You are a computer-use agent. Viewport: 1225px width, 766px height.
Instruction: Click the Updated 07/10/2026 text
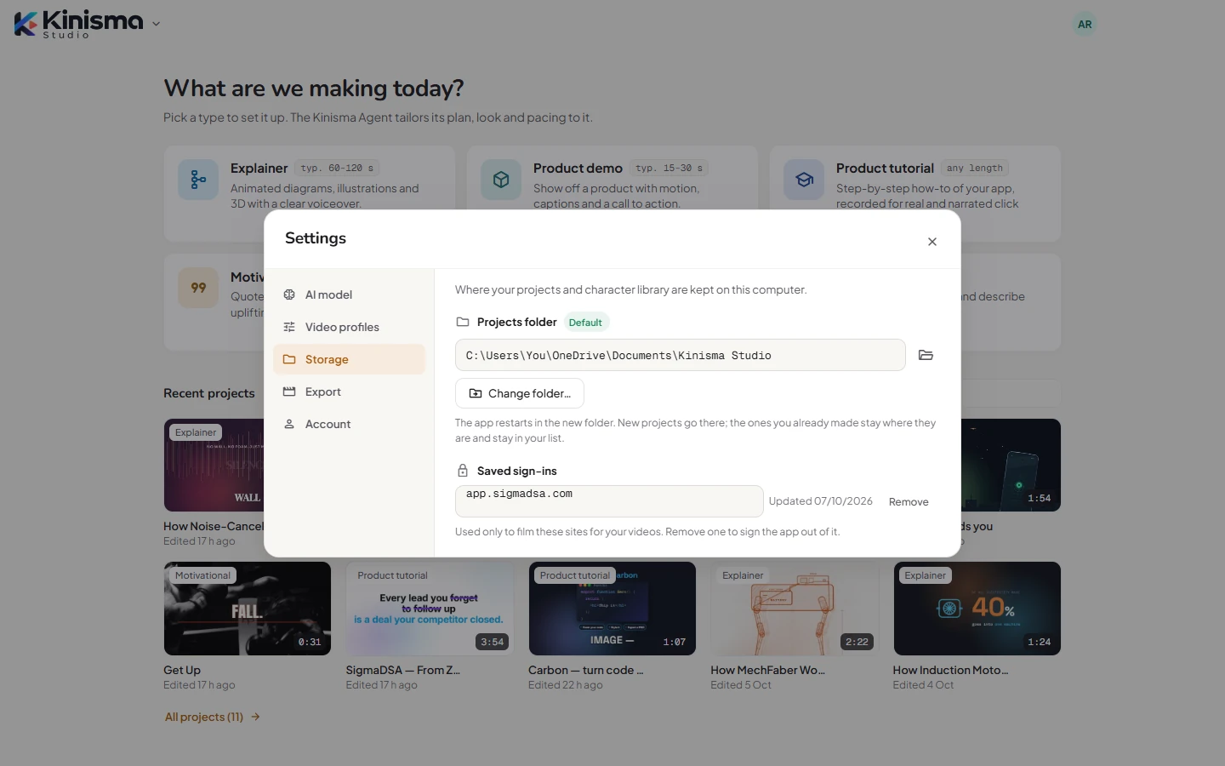click(821, 501)
